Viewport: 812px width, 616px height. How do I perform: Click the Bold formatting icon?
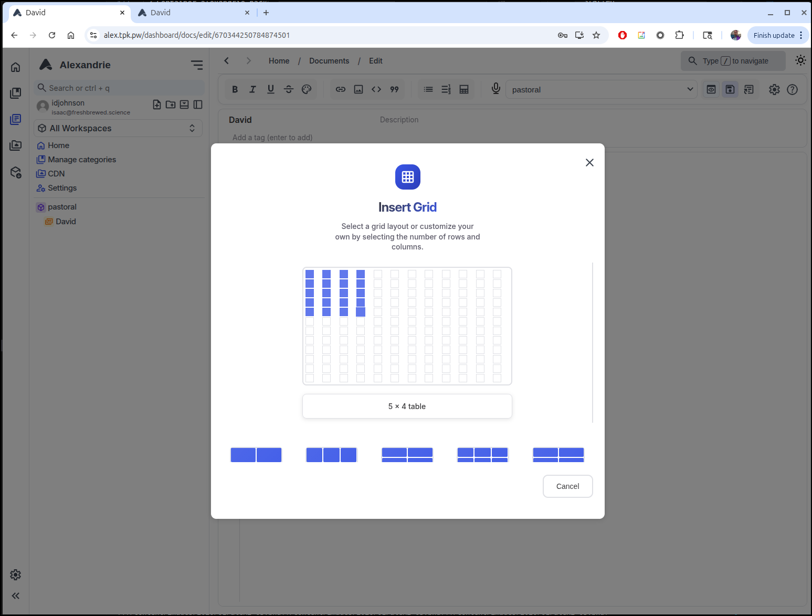[x=235, y=89]
